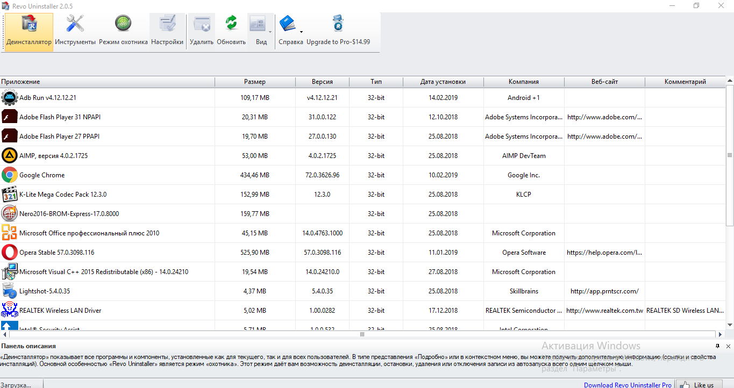
Task: Click the vertical scrollbar down arrow
Action: point(730,325)
